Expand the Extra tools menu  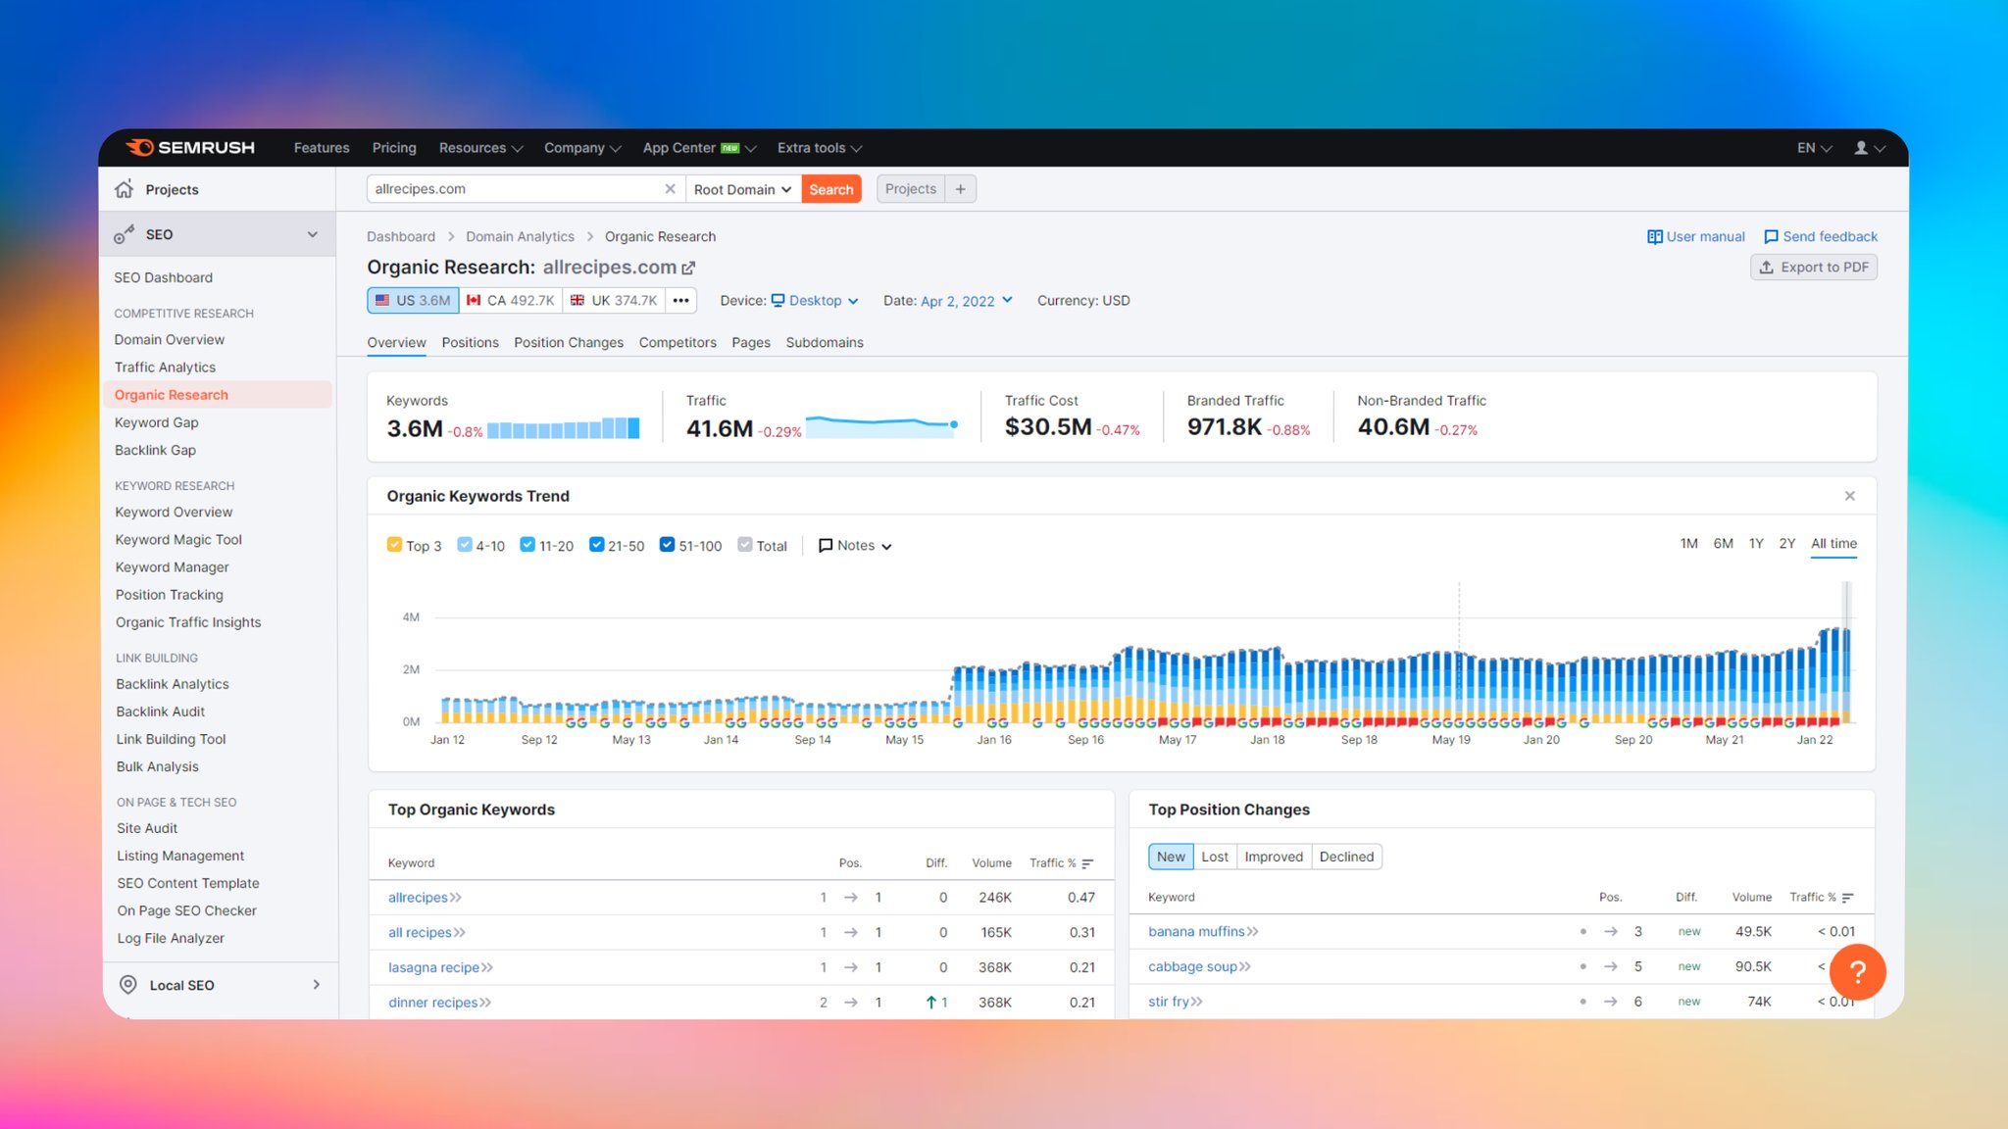[x=820, y=148]
